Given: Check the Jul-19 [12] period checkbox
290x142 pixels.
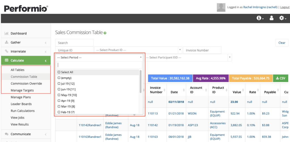Looking at the screenshot, I should 59,84.
